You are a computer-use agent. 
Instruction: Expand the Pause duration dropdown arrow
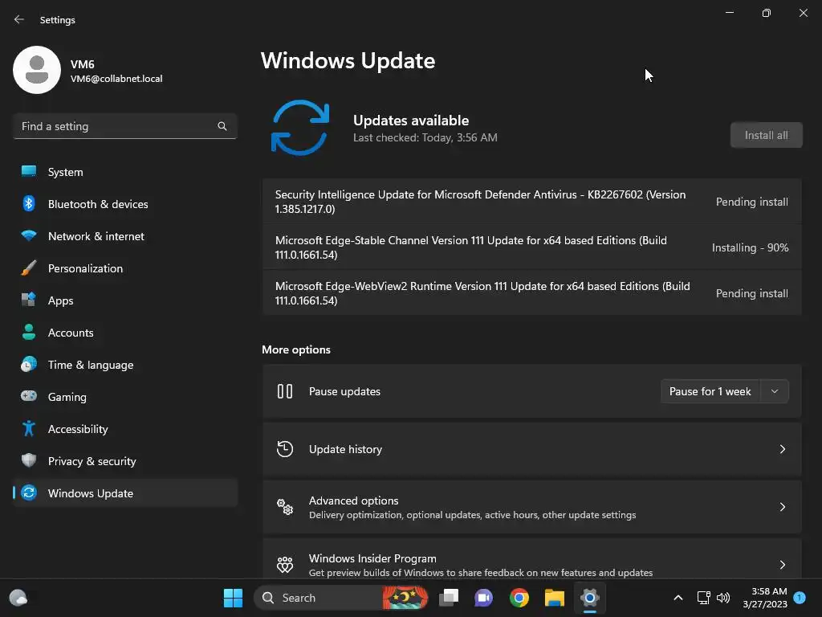coord(775,391)
